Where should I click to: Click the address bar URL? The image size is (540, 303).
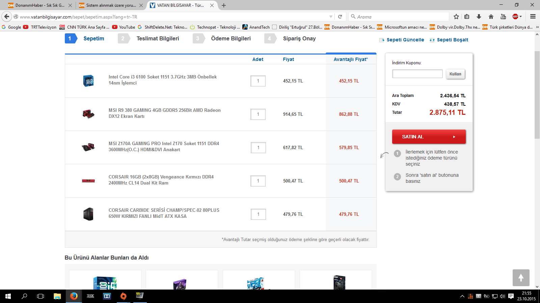78,17
